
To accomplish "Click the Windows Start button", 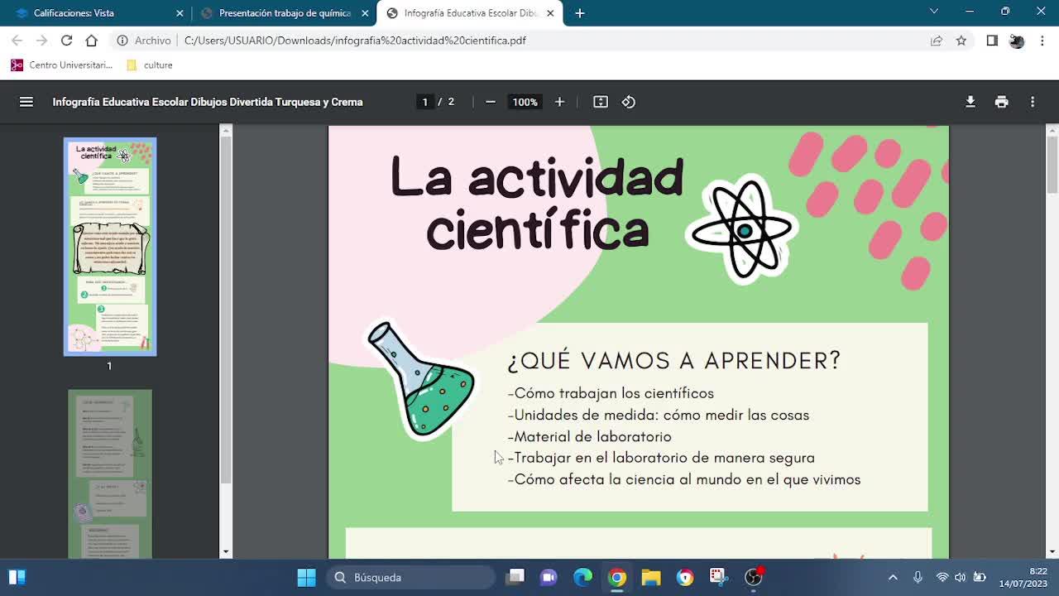I will pos(306,577).
